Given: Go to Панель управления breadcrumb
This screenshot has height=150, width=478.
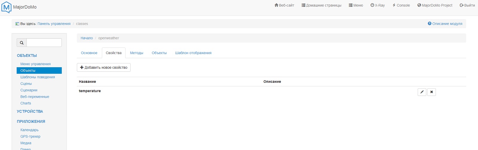Looking at the screenshot, I should point(54,24).
